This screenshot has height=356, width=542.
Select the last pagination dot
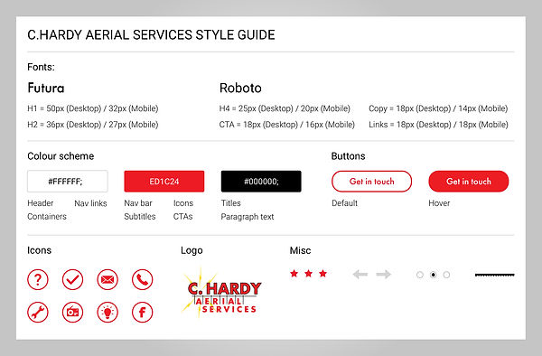pos(446,275)
